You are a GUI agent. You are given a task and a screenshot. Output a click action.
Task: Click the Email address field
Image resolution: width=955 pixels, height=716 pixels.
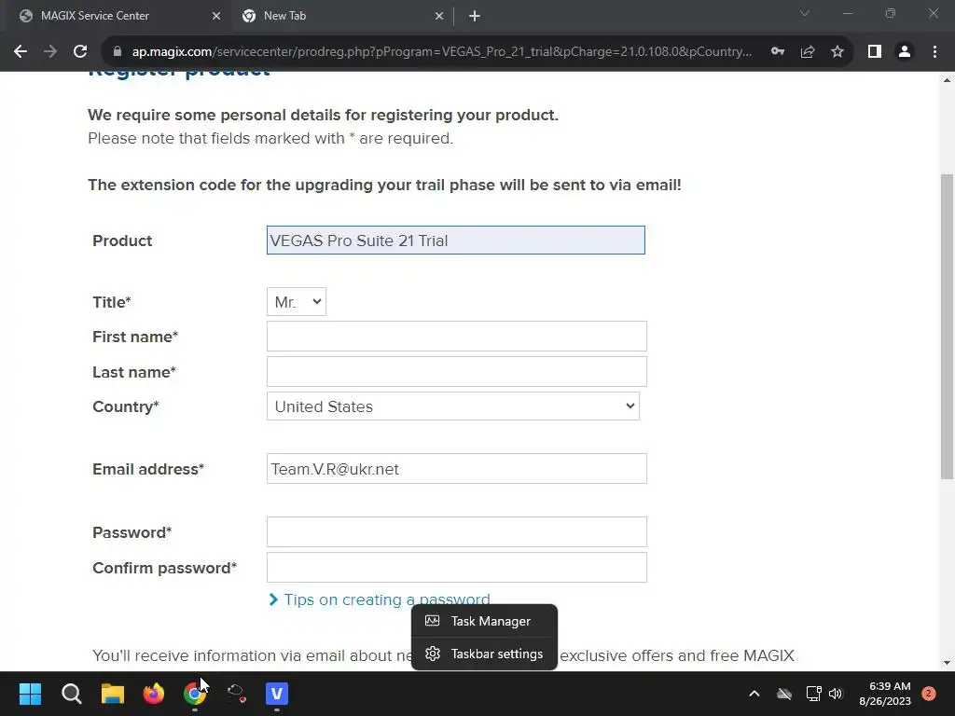click(457, 469)
